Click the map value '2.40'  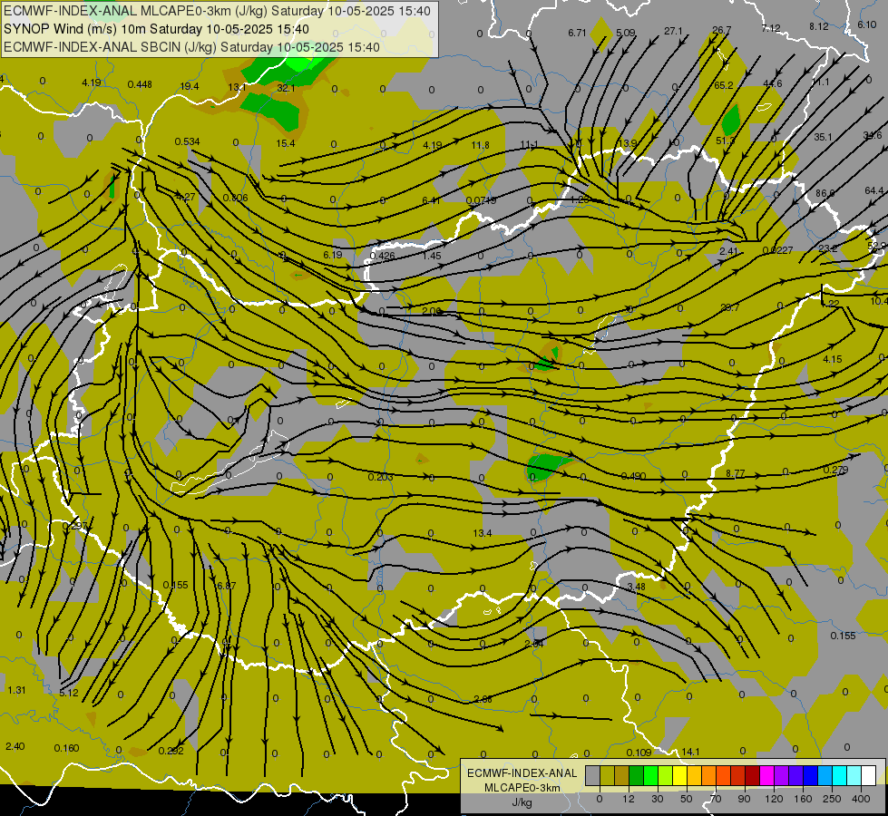point(15,746)
